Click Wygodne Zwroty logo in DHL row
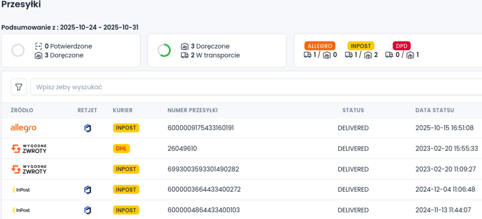This screenshot has height=219, width=482. pyautogui.click(x=29, y=149)
